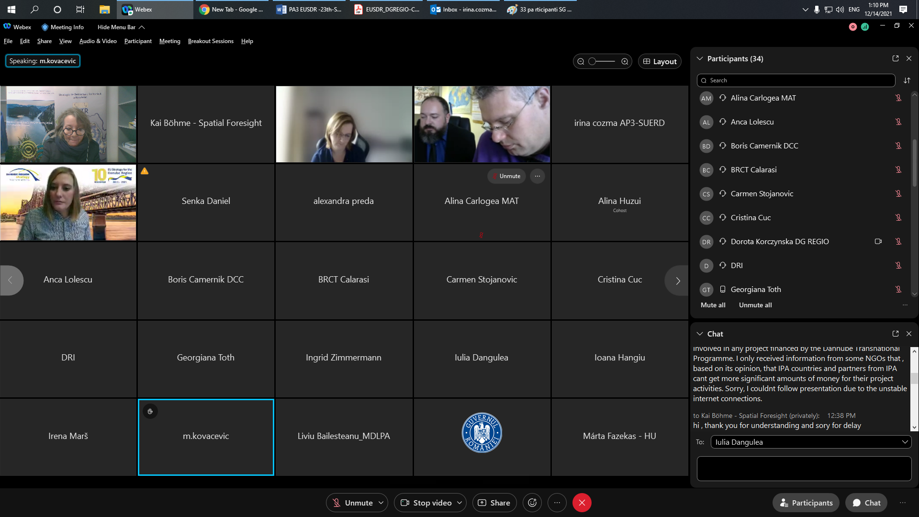Click the Mute all button
Screen dimensions: 919x517
click(713, 305)
